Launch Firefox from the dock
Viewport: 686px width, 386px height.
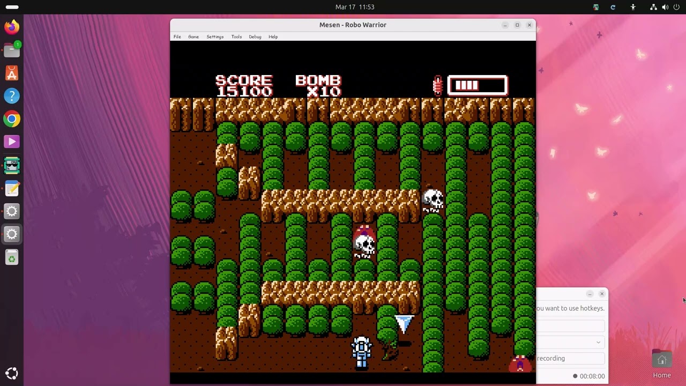point(12,27)
